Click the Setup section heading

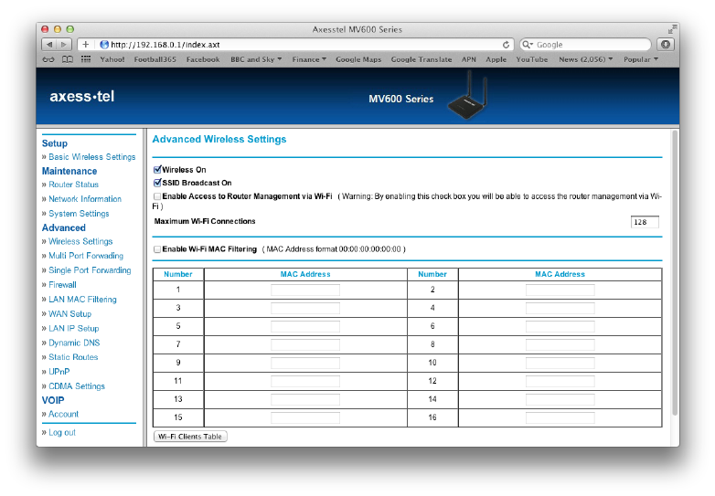55,143
